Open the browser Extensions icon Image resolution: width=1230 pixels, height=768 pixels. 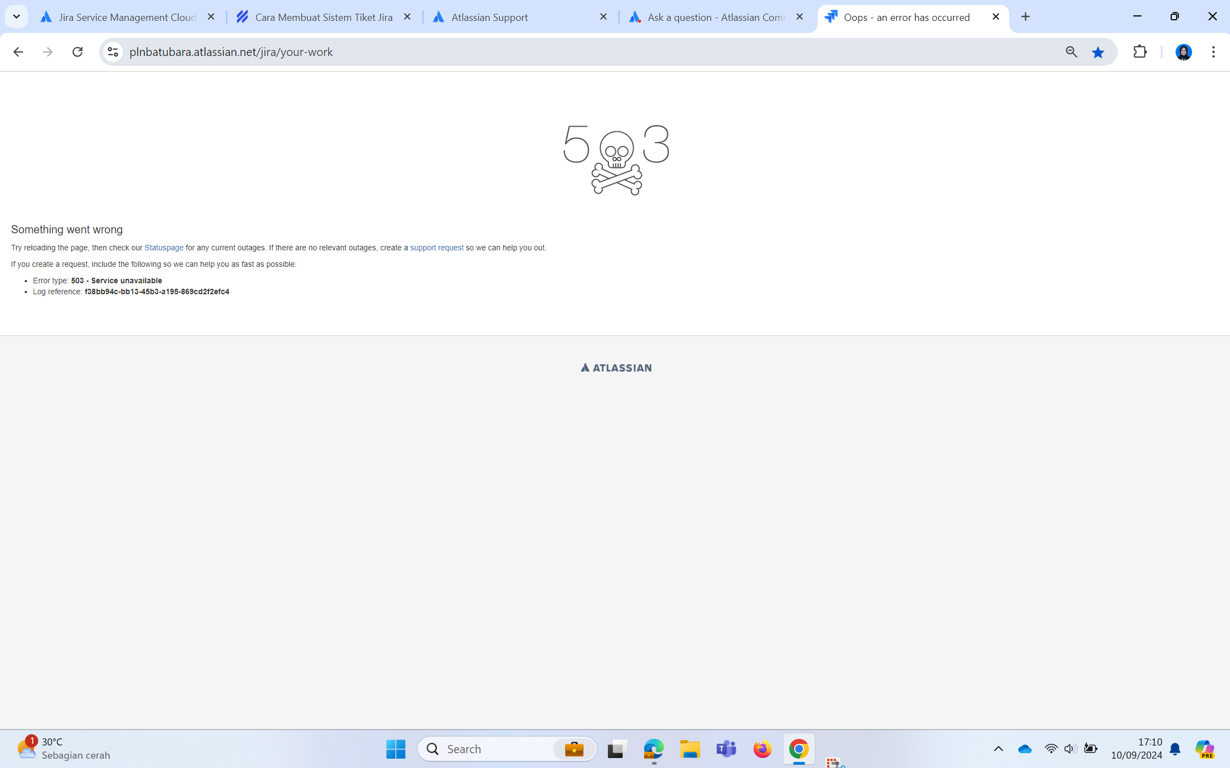1139,52
